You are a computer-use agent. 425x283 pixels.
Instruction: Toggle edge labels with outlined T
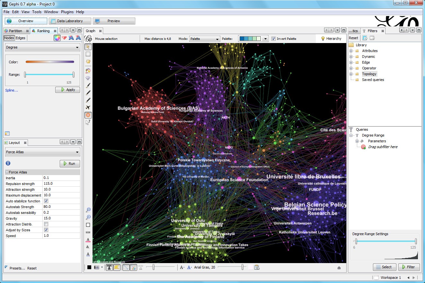141,267
